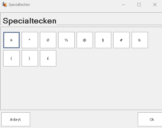Click the empty panel area beneath the symbol buttons
162x128 pixels.
pyautogui.click(x=81, y=88)
